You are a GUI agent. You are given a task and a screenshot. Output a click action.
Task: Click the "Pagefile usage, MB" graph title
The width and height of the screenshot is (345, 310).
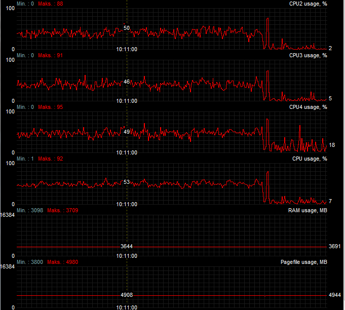tap(304, 262)
